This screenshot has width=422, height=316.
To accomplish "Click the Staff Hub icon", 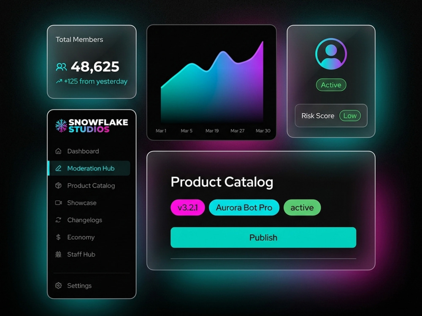I will [x=58, y=254].
